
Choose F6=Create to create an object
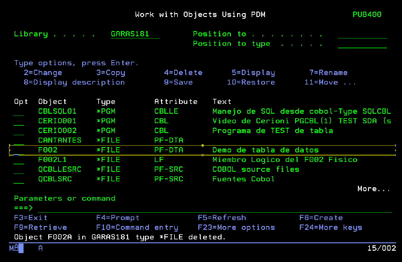click(321, 218)
